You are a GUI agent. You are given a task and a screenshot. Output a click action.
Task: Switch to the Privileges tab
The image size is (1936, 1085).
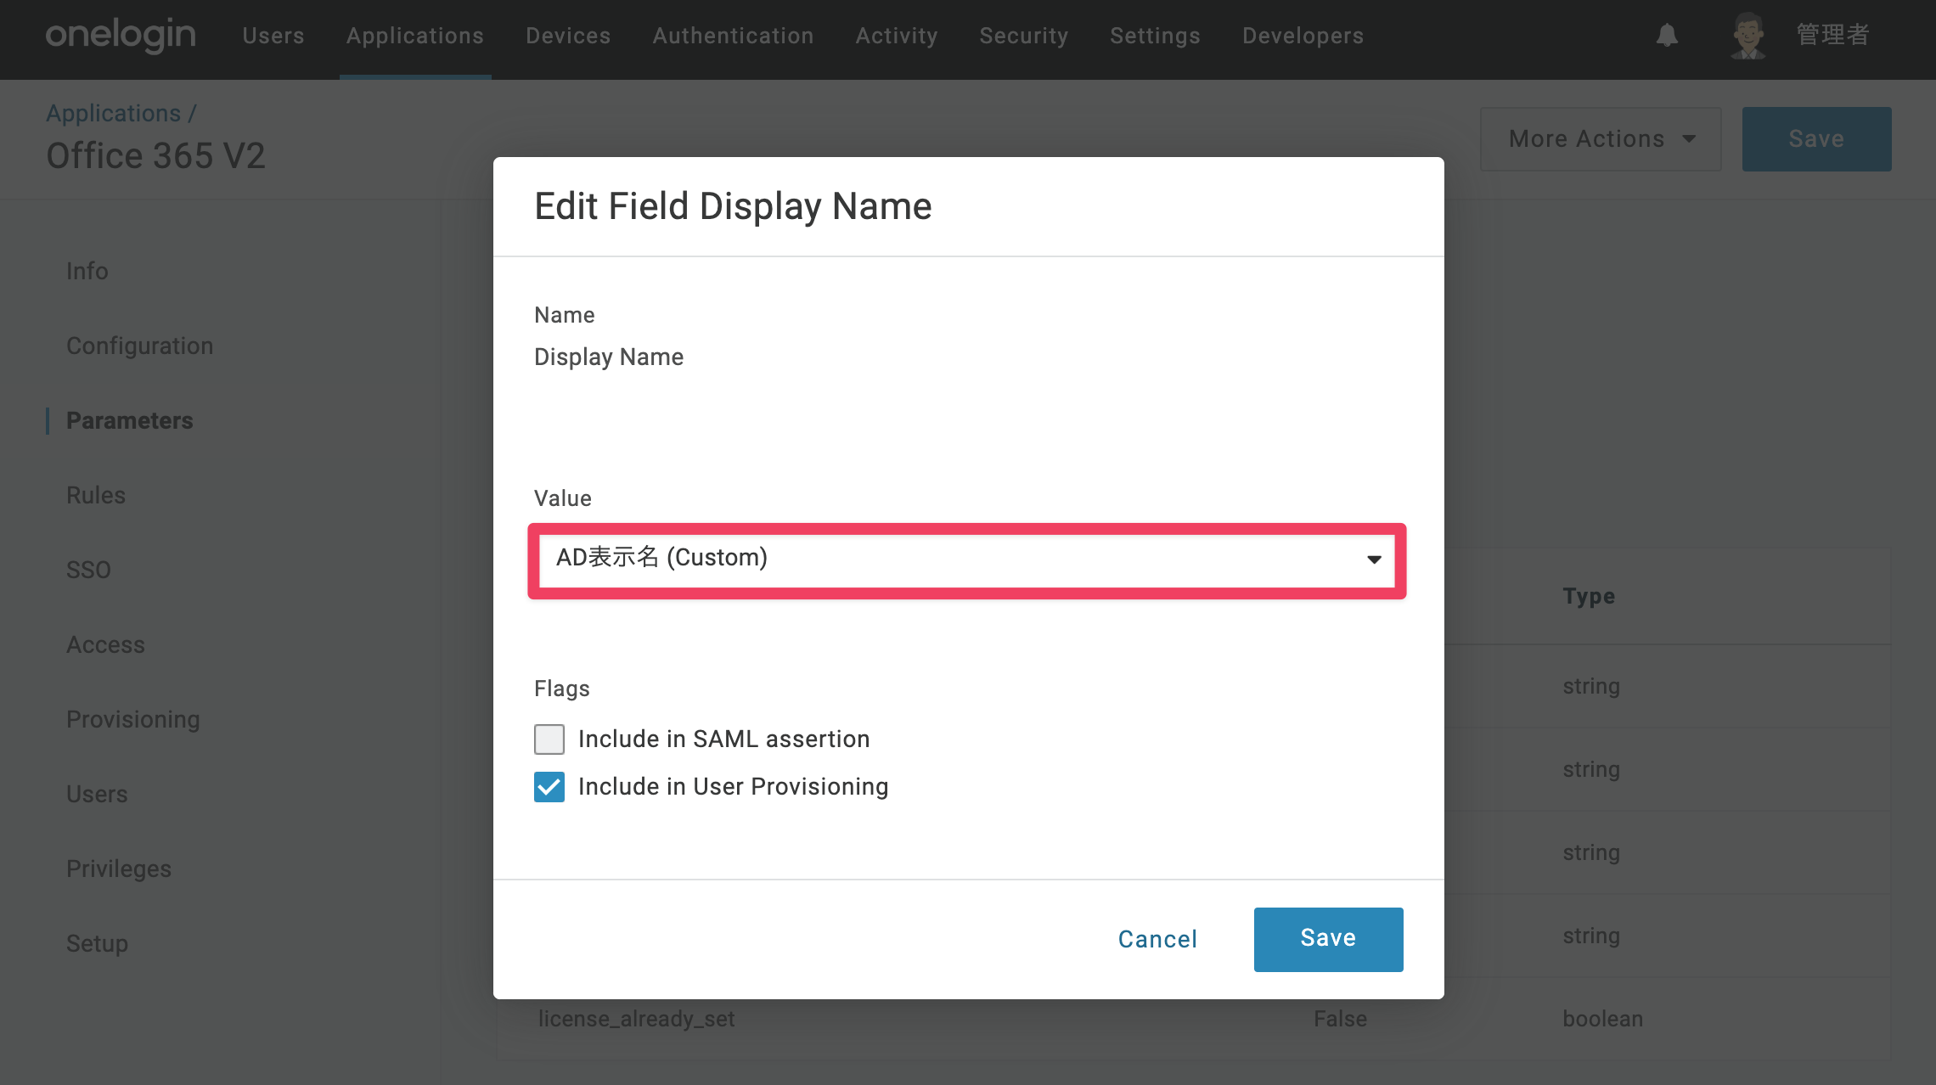point(119,869)
